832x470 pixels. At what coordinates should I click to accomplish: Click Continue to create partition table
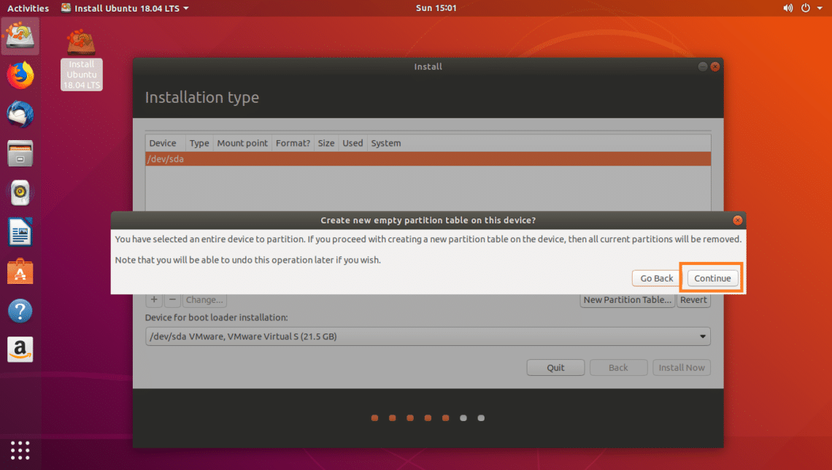click(712, 278)
